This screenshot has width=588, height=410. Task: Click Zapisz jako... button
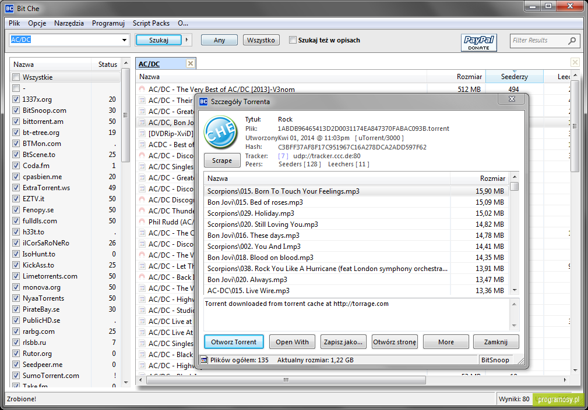click(343, 342)
